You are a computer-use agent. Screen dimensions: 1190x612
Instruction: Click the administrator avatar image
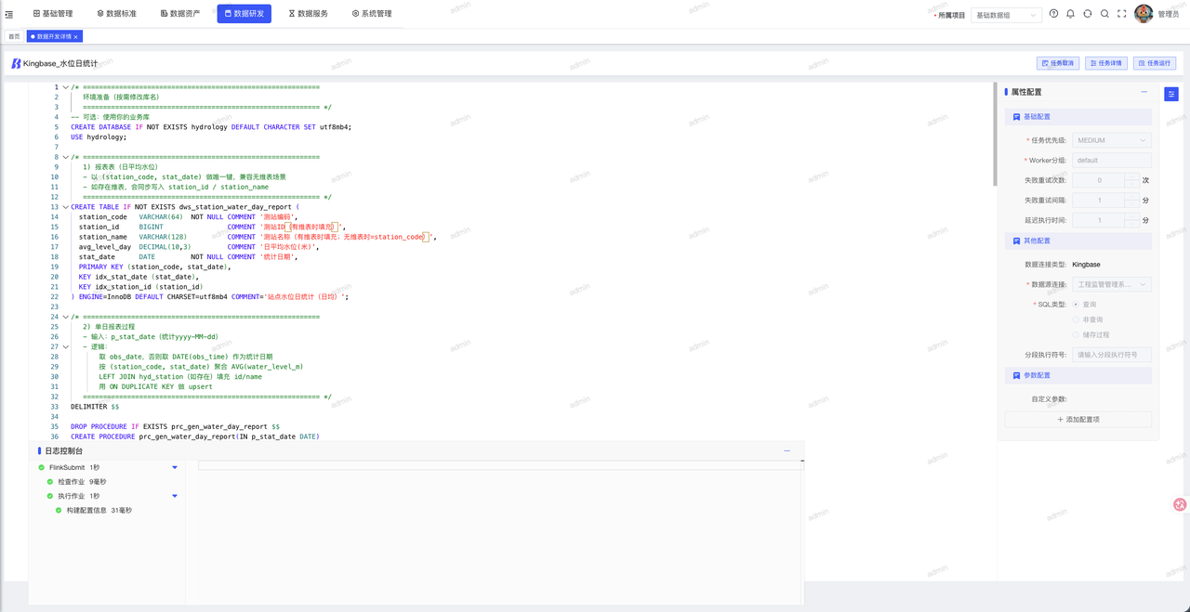pyautogui.click(x=1144, y=14)
